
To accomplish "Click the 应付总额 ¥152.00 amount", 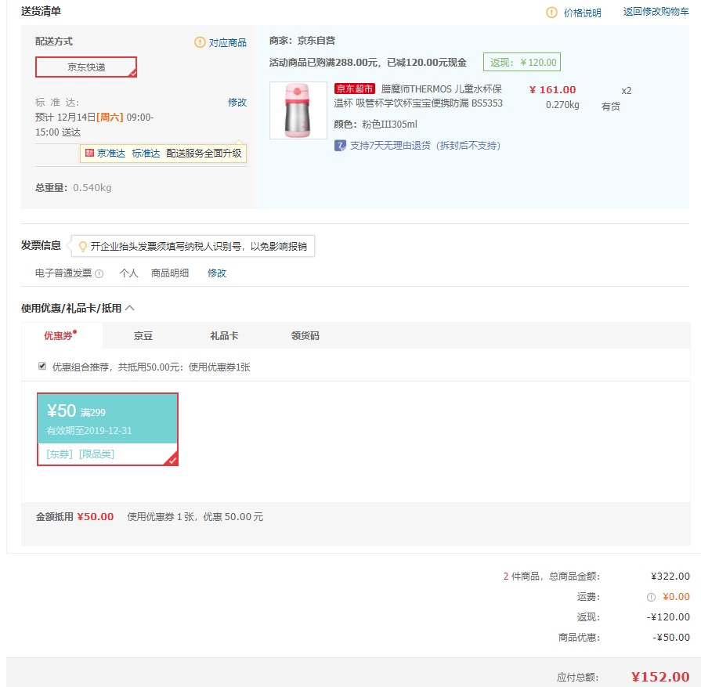I will click(660, 677).
